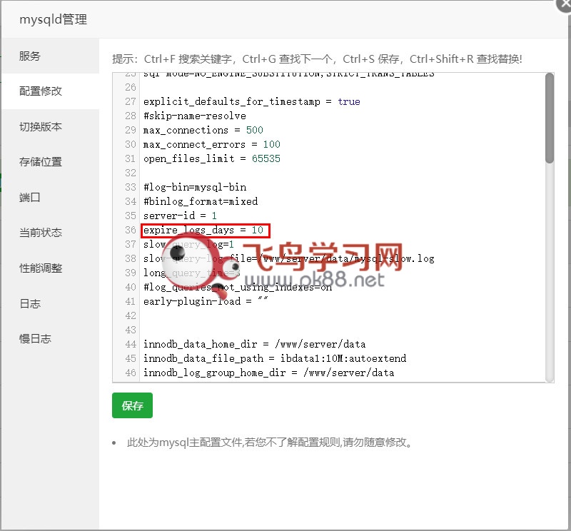View the 日志 tab

point(30,303)
